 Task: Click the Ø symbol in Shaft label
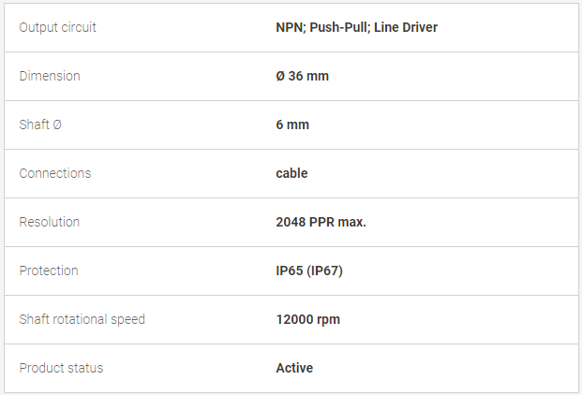point(57,124)
